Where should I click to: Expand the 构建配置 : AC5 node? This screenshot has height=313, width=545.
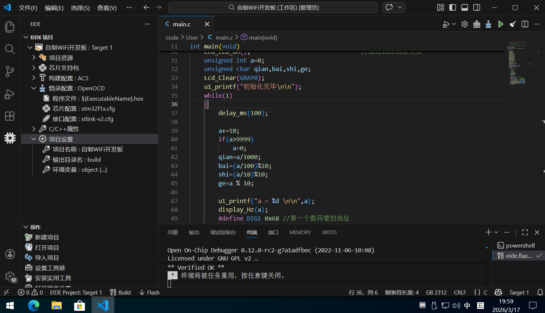tap(34, 78)
